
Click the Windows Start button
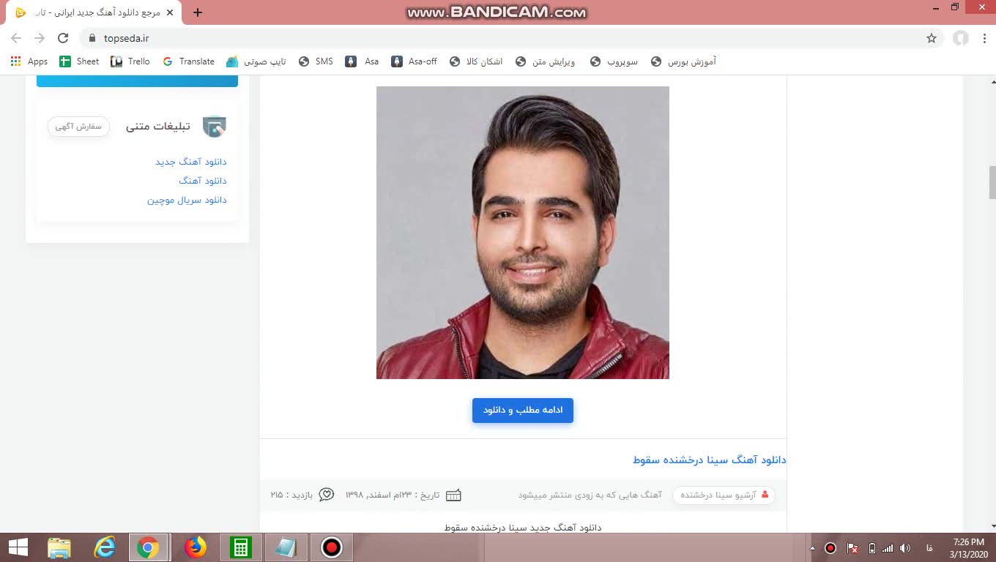click(x=18, y=547)
